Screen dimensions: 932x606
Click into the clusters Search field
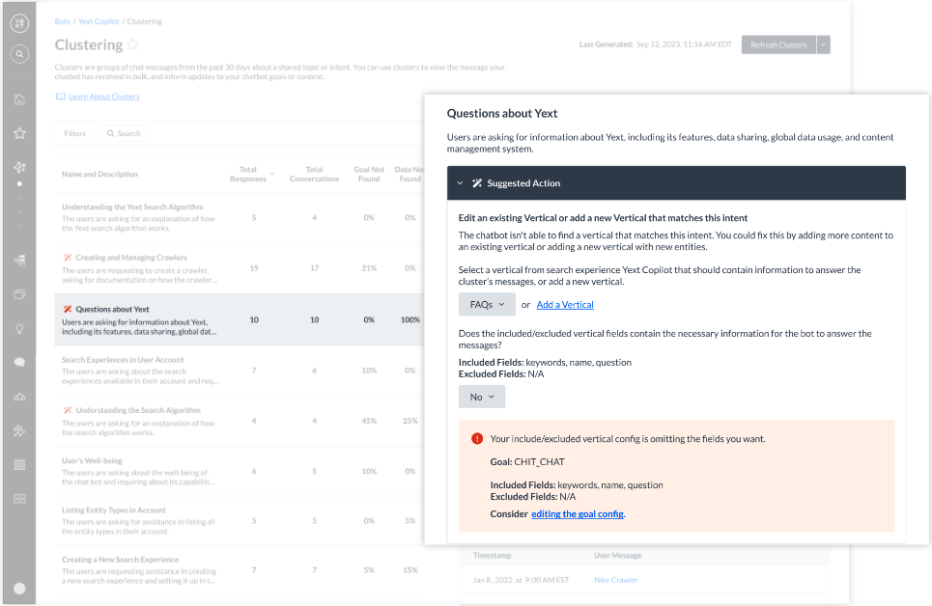124,133
